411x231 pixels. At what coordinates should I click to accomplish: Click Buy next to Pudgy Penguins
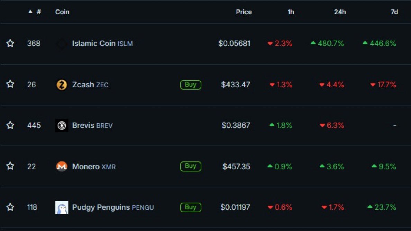tap(191, 207)
